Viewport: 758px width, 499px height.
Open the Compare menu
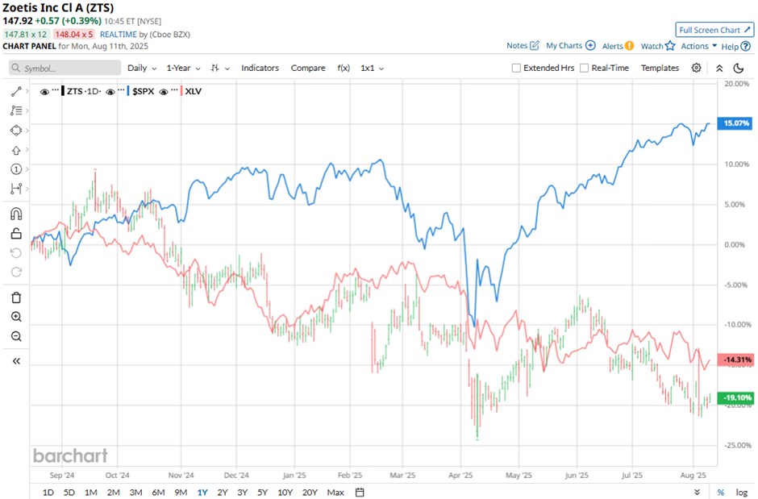pyautogui.click(x=308, y=68)
